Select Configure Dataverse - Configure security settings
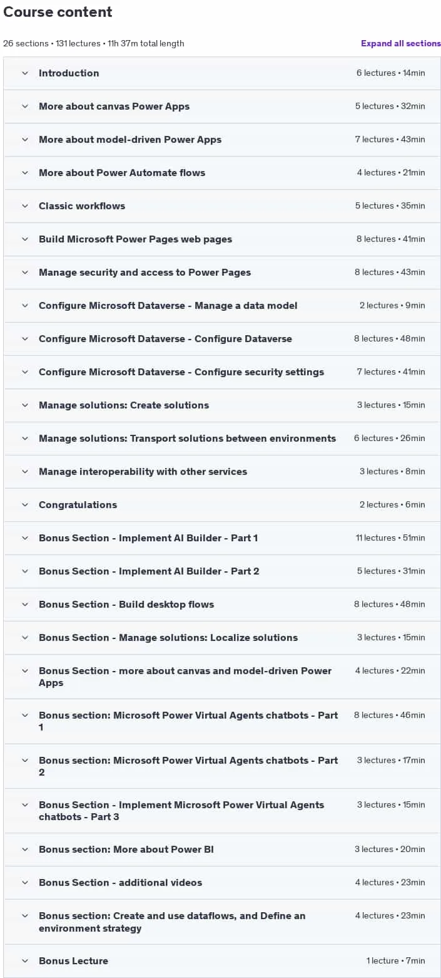This screenshot has height=978, width=441. point(222,372)
